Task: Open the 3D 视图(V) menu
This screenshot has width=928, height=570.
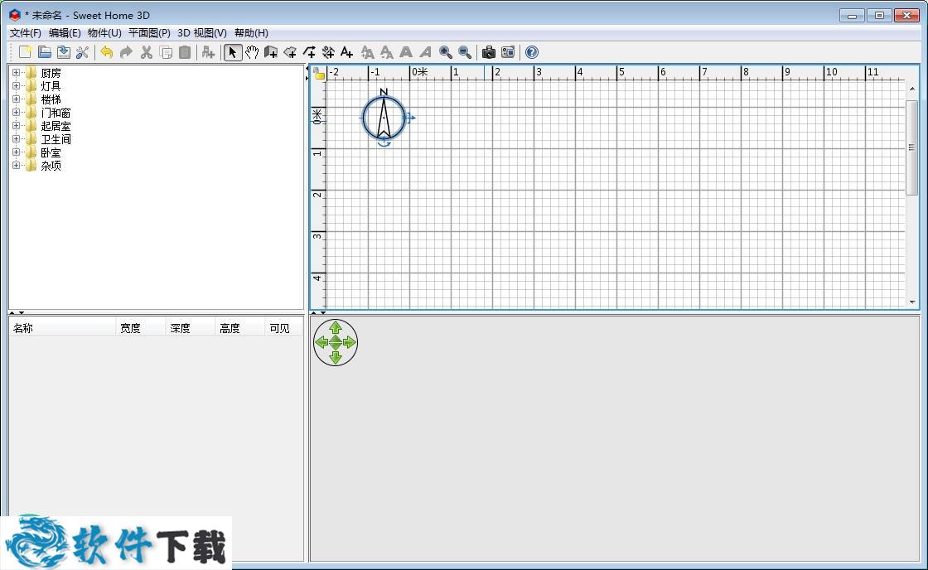Action: (x=202, y=33)
